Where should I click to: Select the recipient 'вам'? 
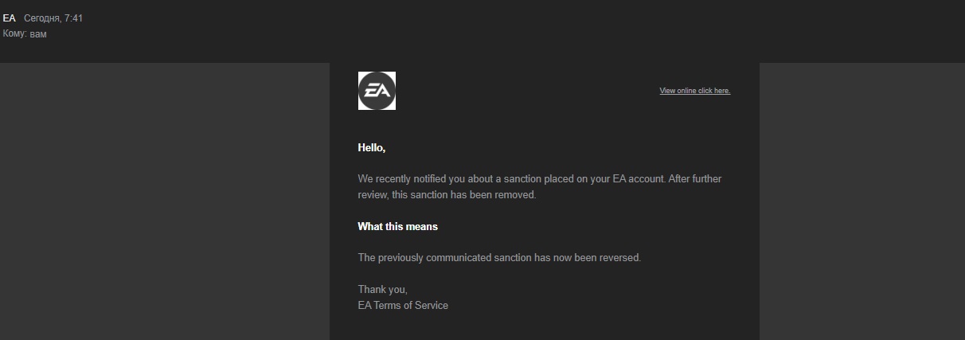(38, 34)
